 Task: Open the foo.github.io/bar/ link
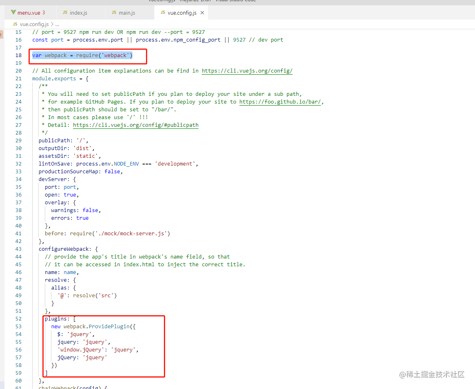pos(280,102)
